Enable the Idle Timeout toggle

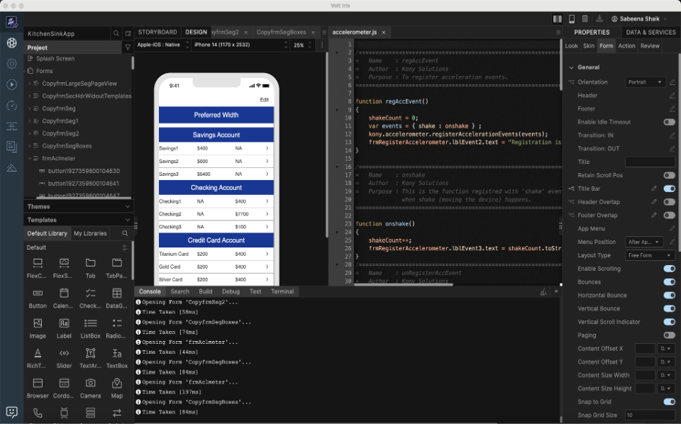668,122
